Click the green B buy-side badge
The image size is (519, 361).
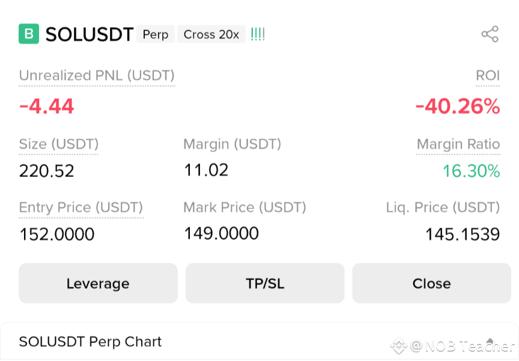click(29, 34)
